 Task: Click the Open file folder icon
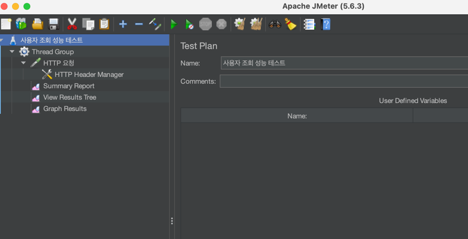tap(38, 24)
